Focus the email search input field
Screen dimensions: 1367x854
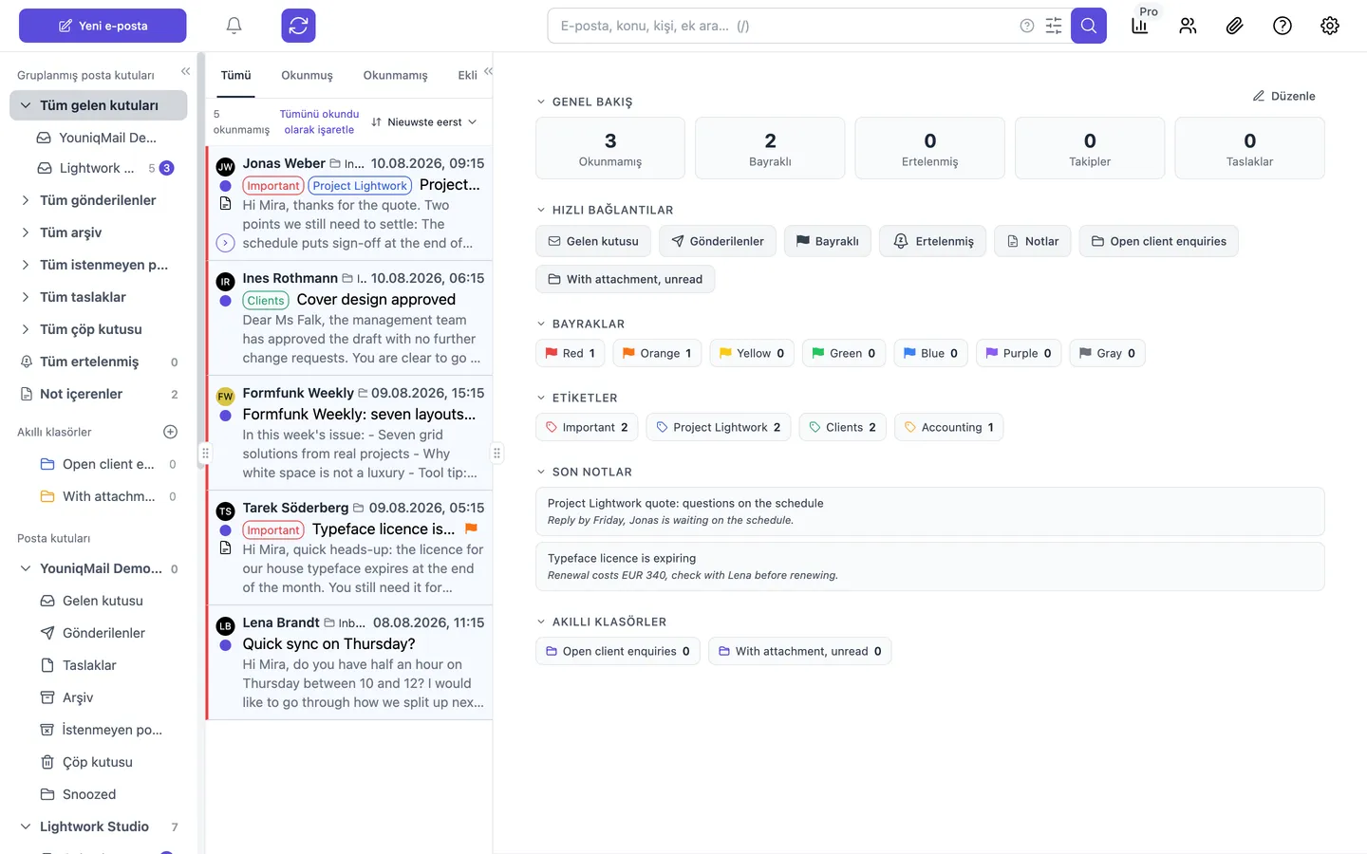787,26
